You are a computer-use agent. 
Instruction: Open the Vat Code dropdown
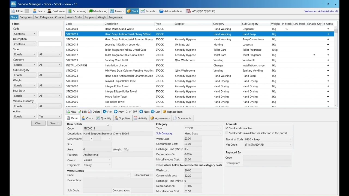click(268, 145)
